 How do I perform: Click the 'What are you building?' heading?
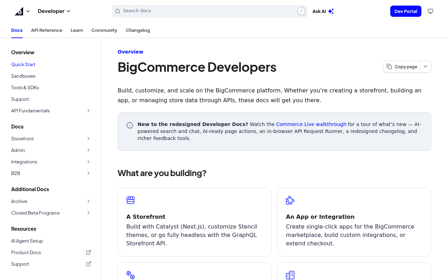click(x=162, y=173)
